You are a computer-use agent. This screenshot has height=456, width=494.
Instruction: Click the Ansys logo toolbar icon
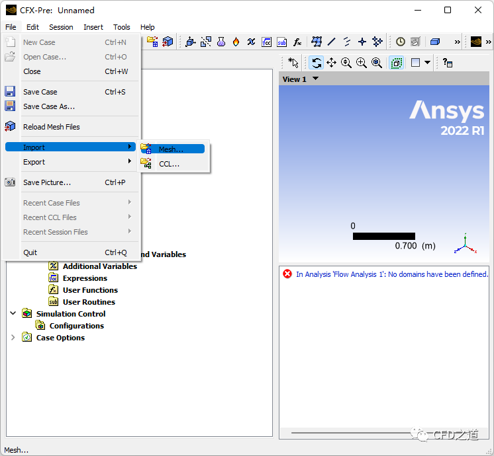pyautogui.click(x=475, y=42)
